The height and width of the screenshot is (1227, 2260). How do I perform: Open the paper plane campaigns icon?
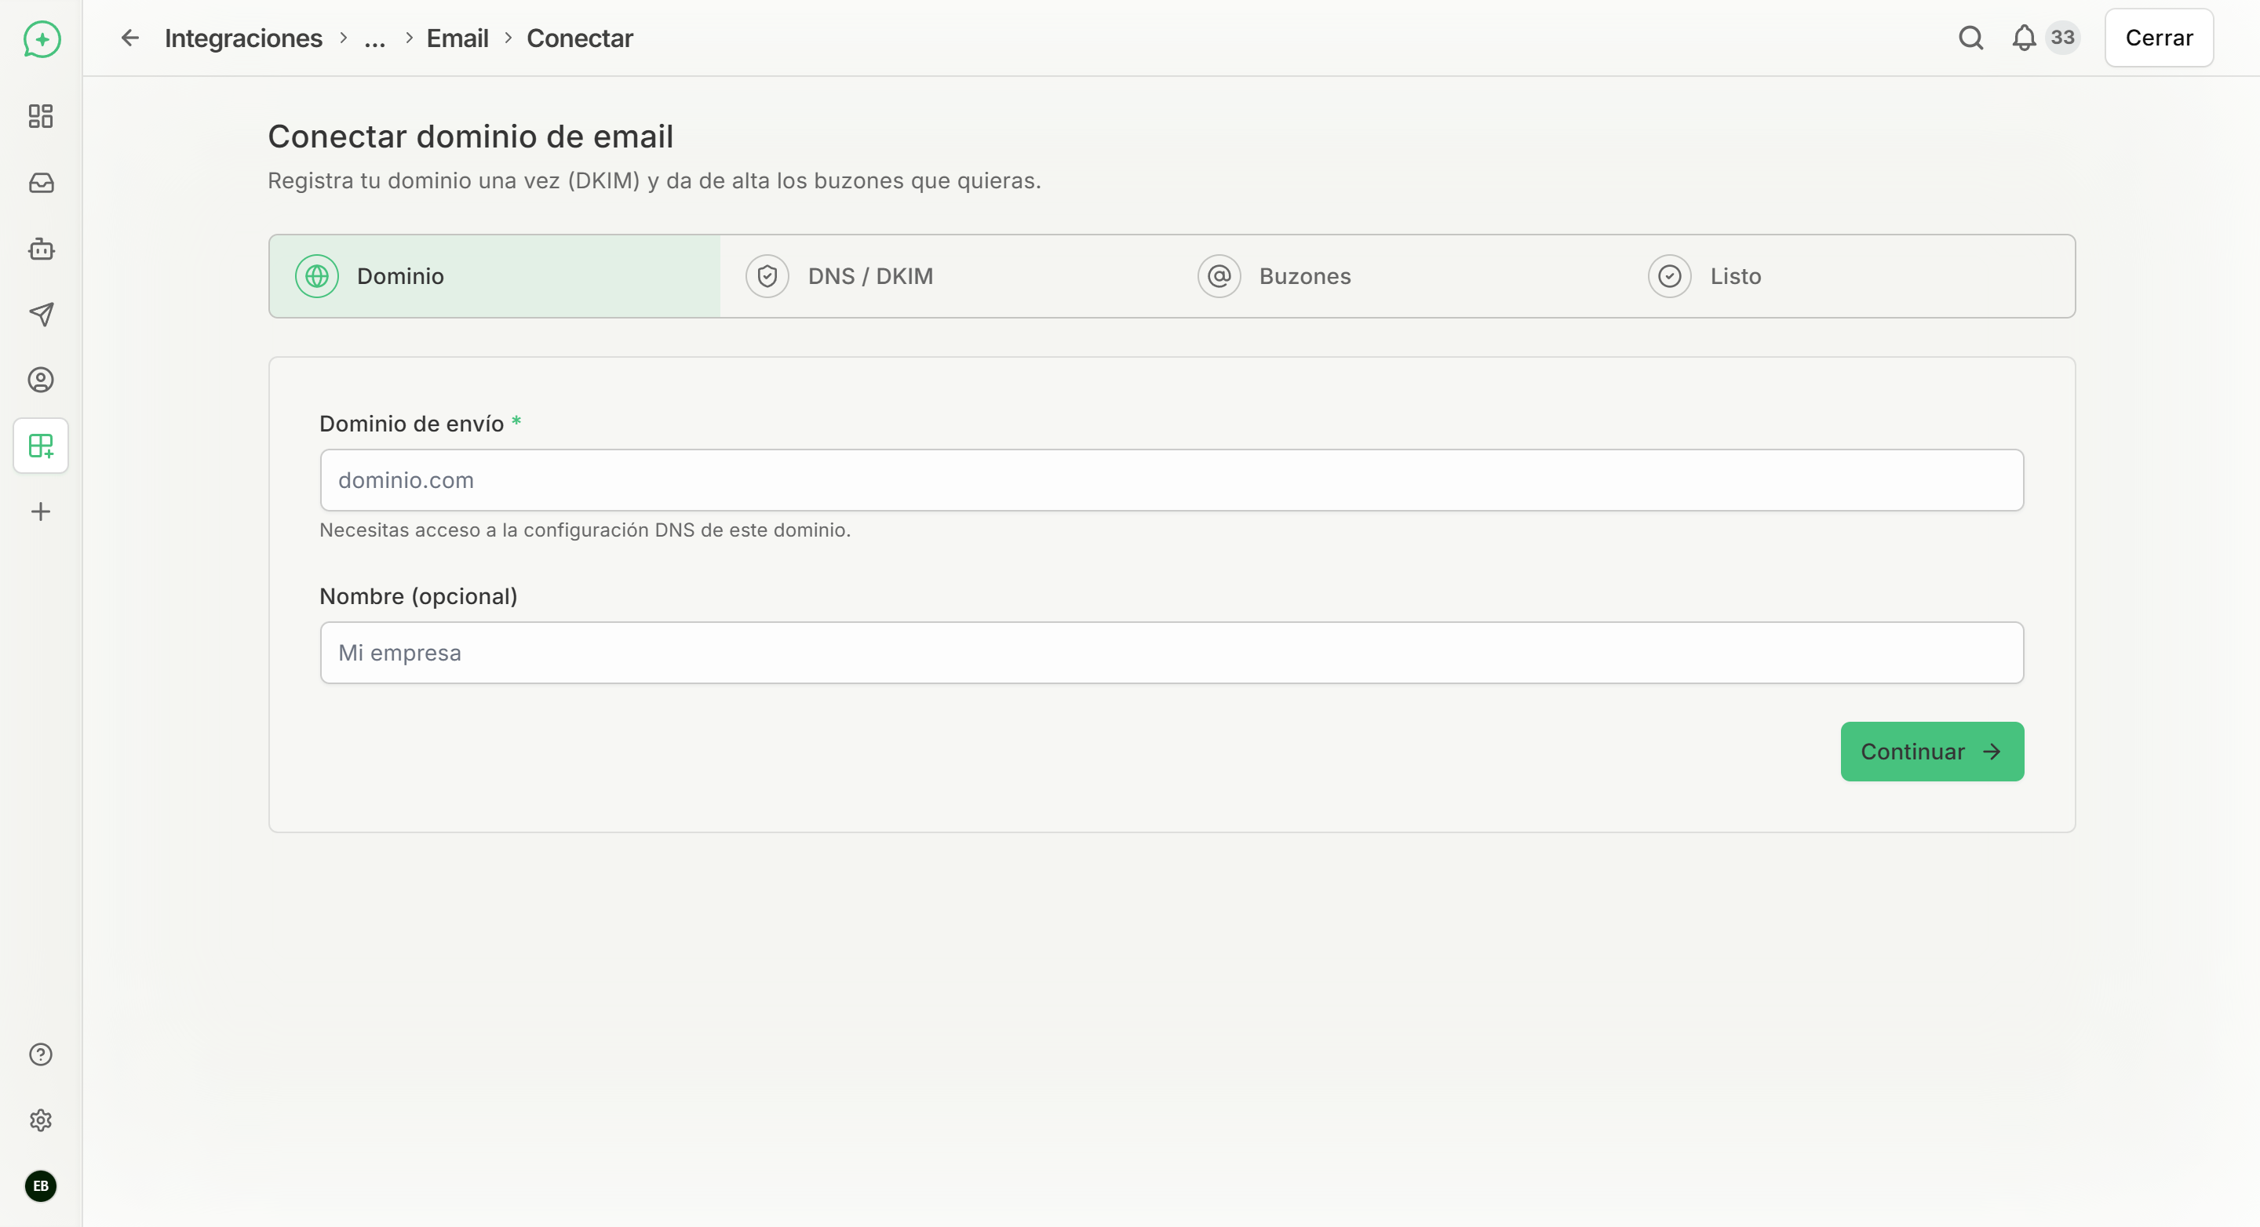pyautogui.click(x=40, y=314)
